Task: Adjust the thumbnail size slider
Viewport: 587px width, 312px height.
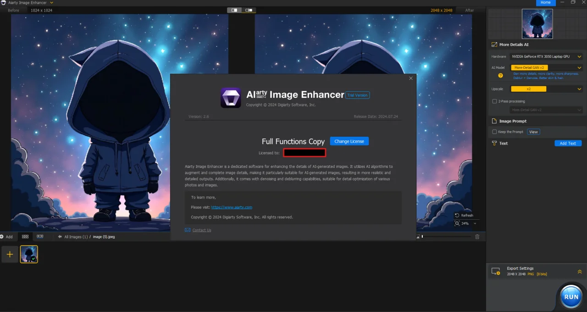Action: [446, 236]
